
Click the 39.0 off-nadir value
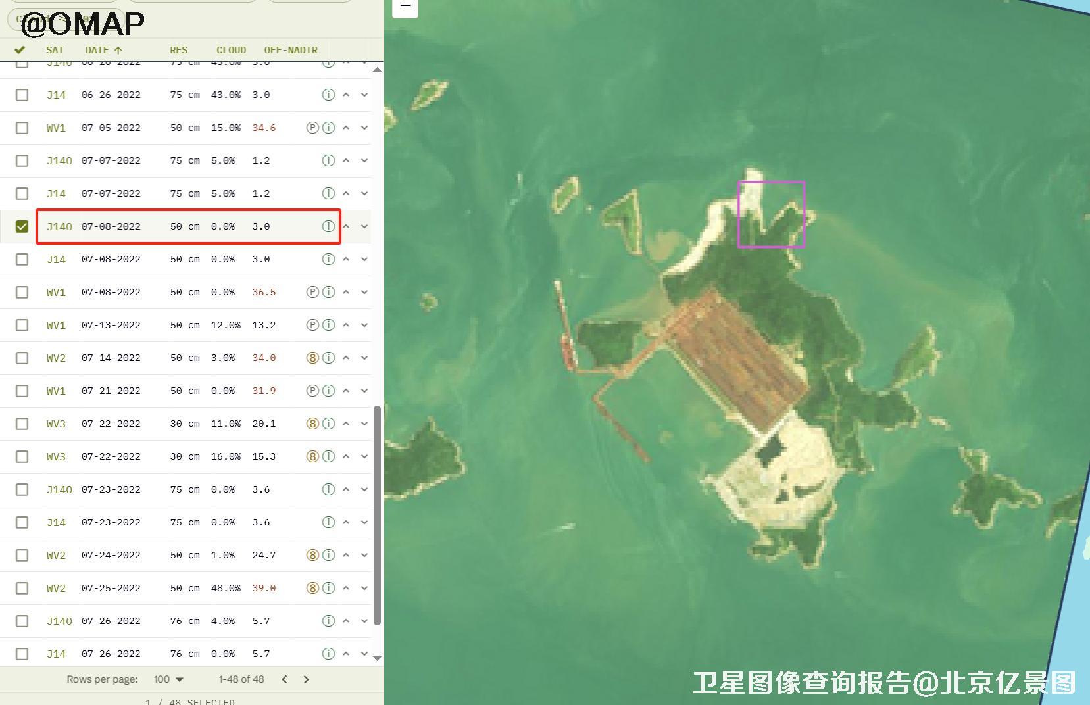click(264, 588)
